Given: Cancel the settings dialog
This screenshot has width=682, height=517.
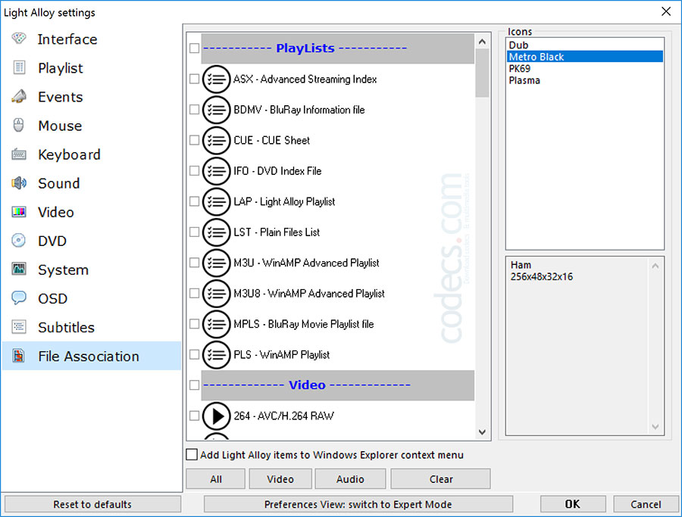Looking at the screenshot, I should coord(646,504).
